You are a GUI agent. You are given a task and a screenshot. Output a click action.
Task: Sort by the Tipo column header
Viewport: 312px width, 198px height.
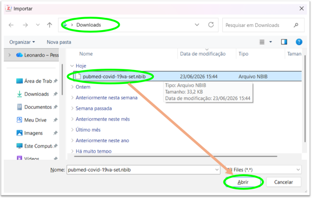(x=243, y=54)
